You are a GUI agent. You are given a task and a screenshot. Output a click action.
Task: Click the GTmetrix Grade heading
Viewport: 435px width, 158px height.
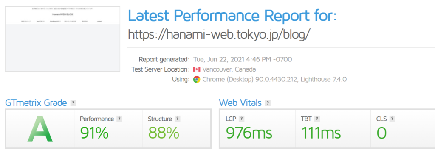(x=36, y=103)
